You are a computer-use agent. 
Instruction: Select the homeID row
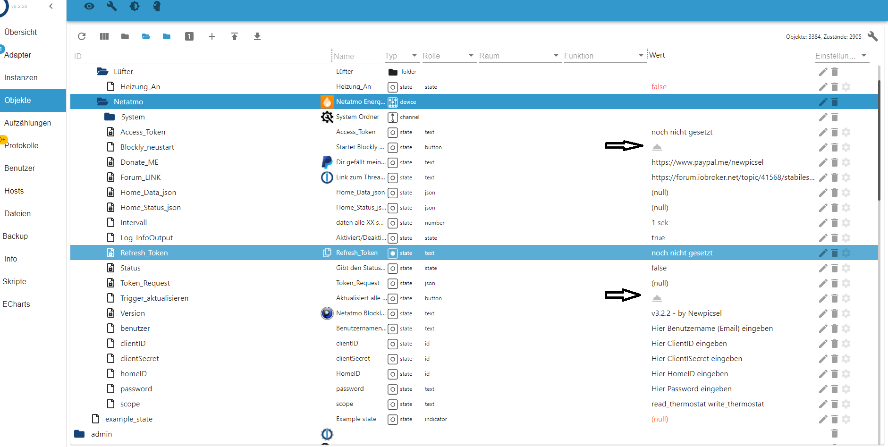[474, 374]
